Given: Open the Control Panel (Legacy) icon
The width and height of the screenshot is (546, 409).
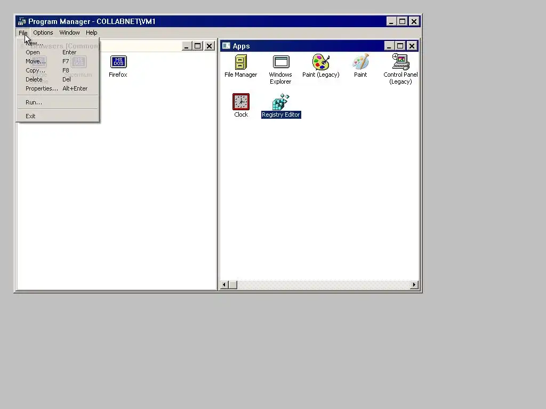Looking at the screenshot, I should point(400,62).
